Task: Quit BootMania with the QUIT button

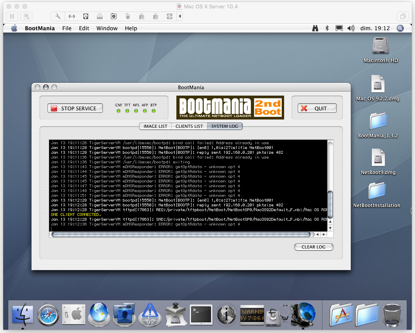Action: [317, 108]
